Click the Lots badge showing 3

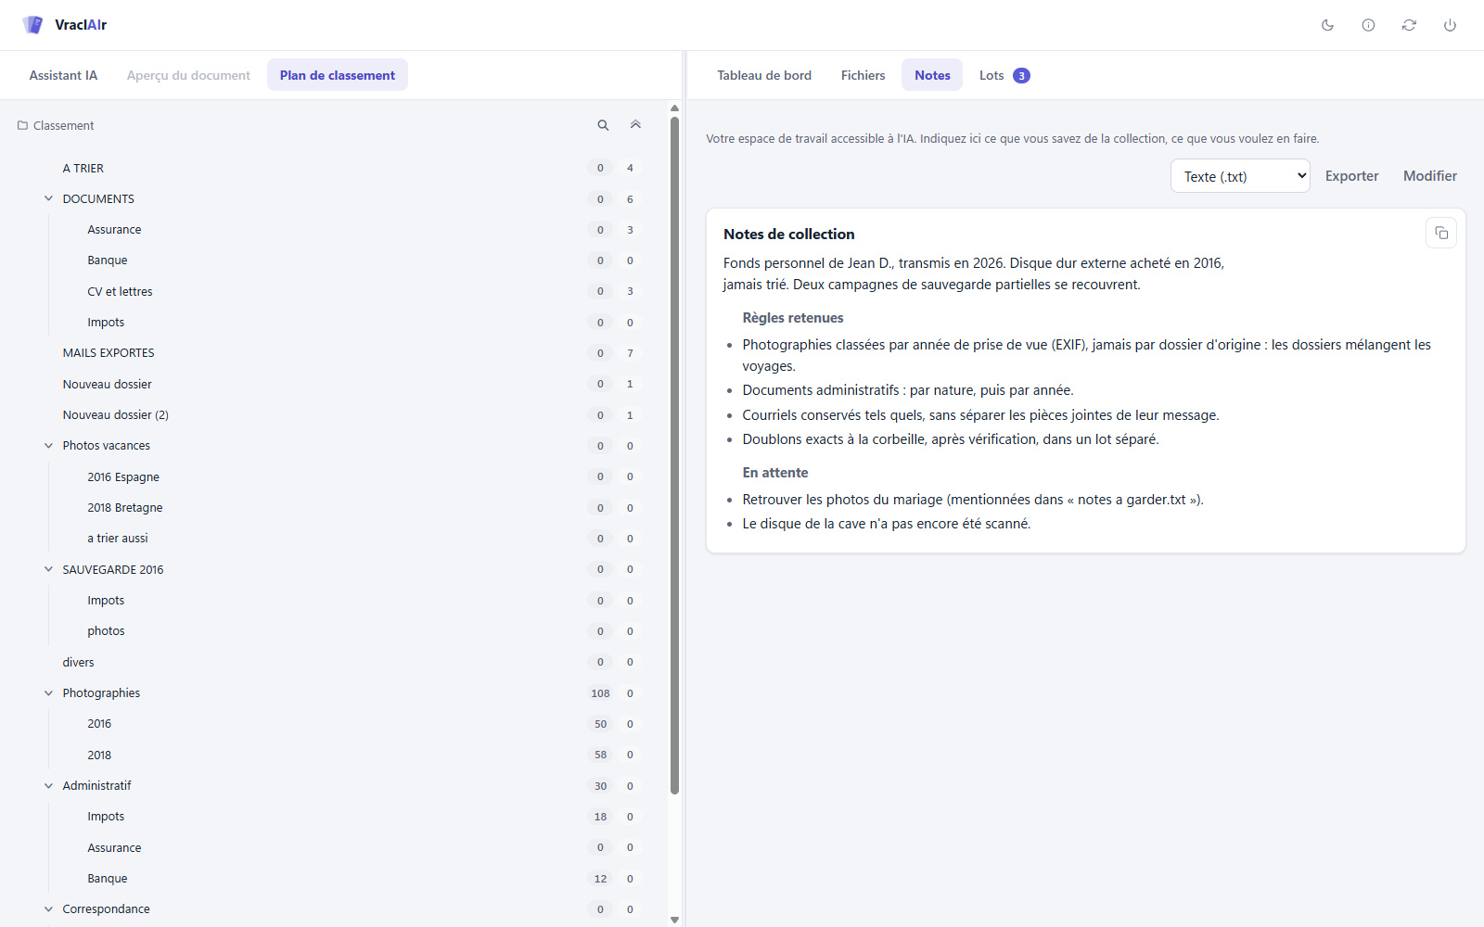[x=1021, y=76]
